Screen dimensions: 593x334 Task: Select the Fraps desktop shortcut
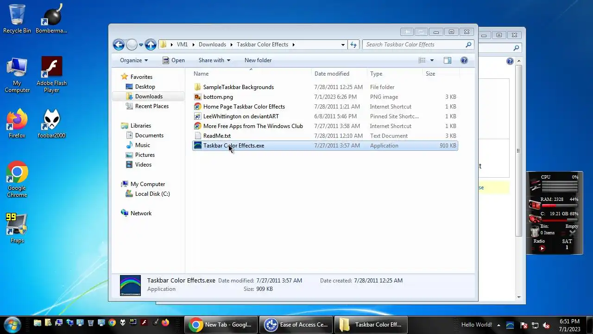(x=17, y=228)
